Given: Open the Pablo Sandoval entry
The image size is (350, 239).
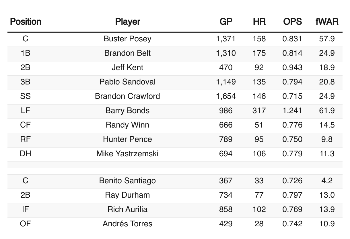Looking at the screenshot, I should tap(128, 82).
